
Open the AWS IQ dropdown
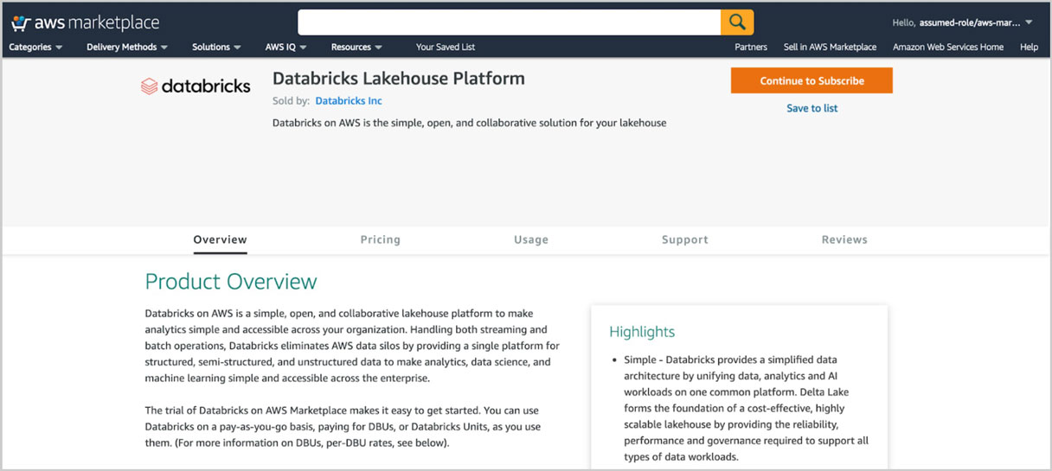(x=286, y=48)
